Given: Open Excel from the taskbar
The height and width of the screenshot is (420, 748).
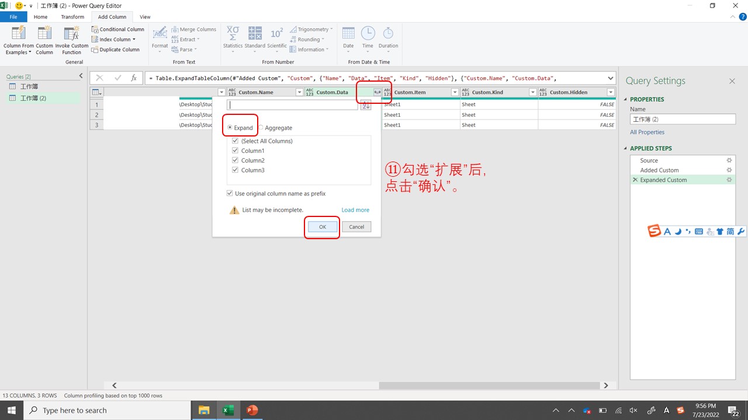Looking at the screenshot, I should 228,410.
